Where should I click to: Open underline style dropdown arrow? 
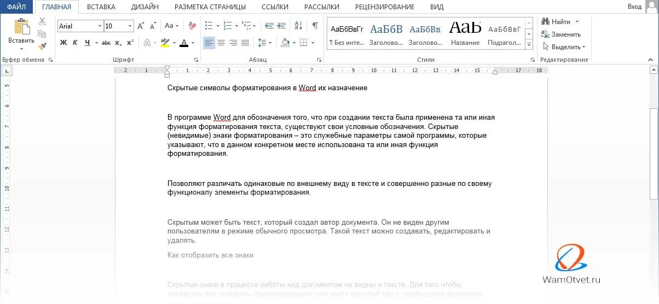96,43
